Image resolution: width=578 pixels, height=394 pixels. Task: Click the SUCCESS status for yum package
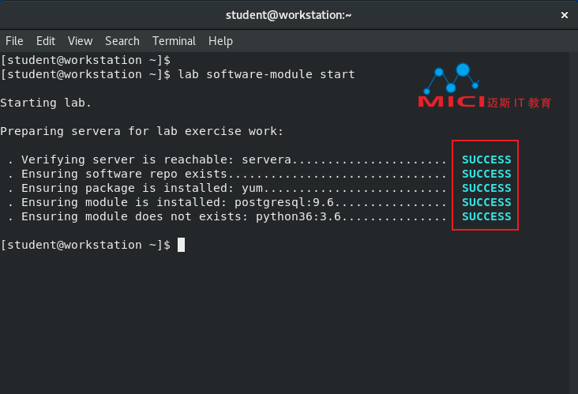coord(486,188)
